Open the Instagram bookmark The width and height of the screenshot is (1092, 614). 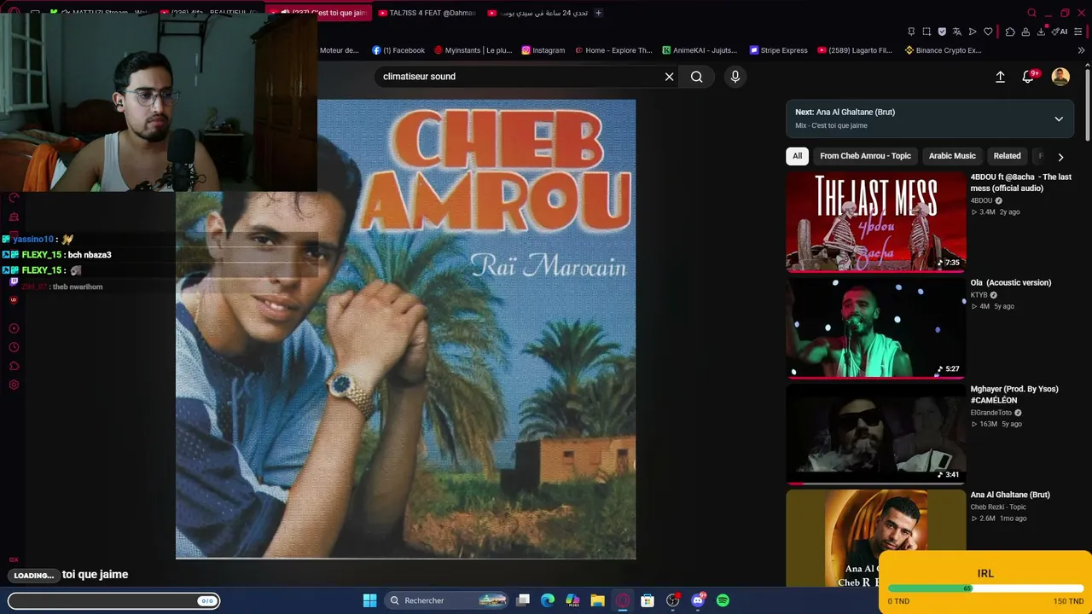coord(543,50)
